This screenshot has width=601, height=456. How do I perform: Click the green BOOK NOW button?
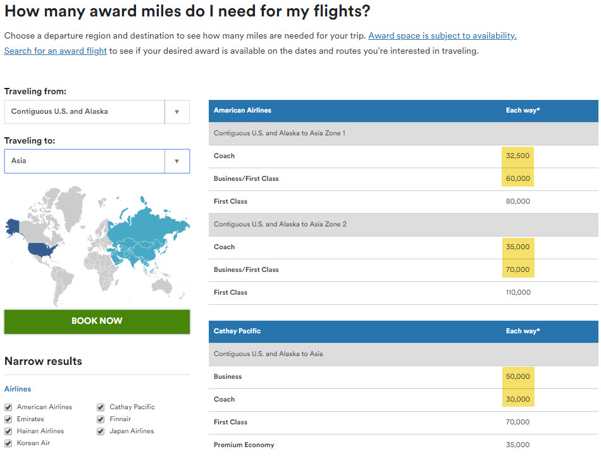click(97, 321)
